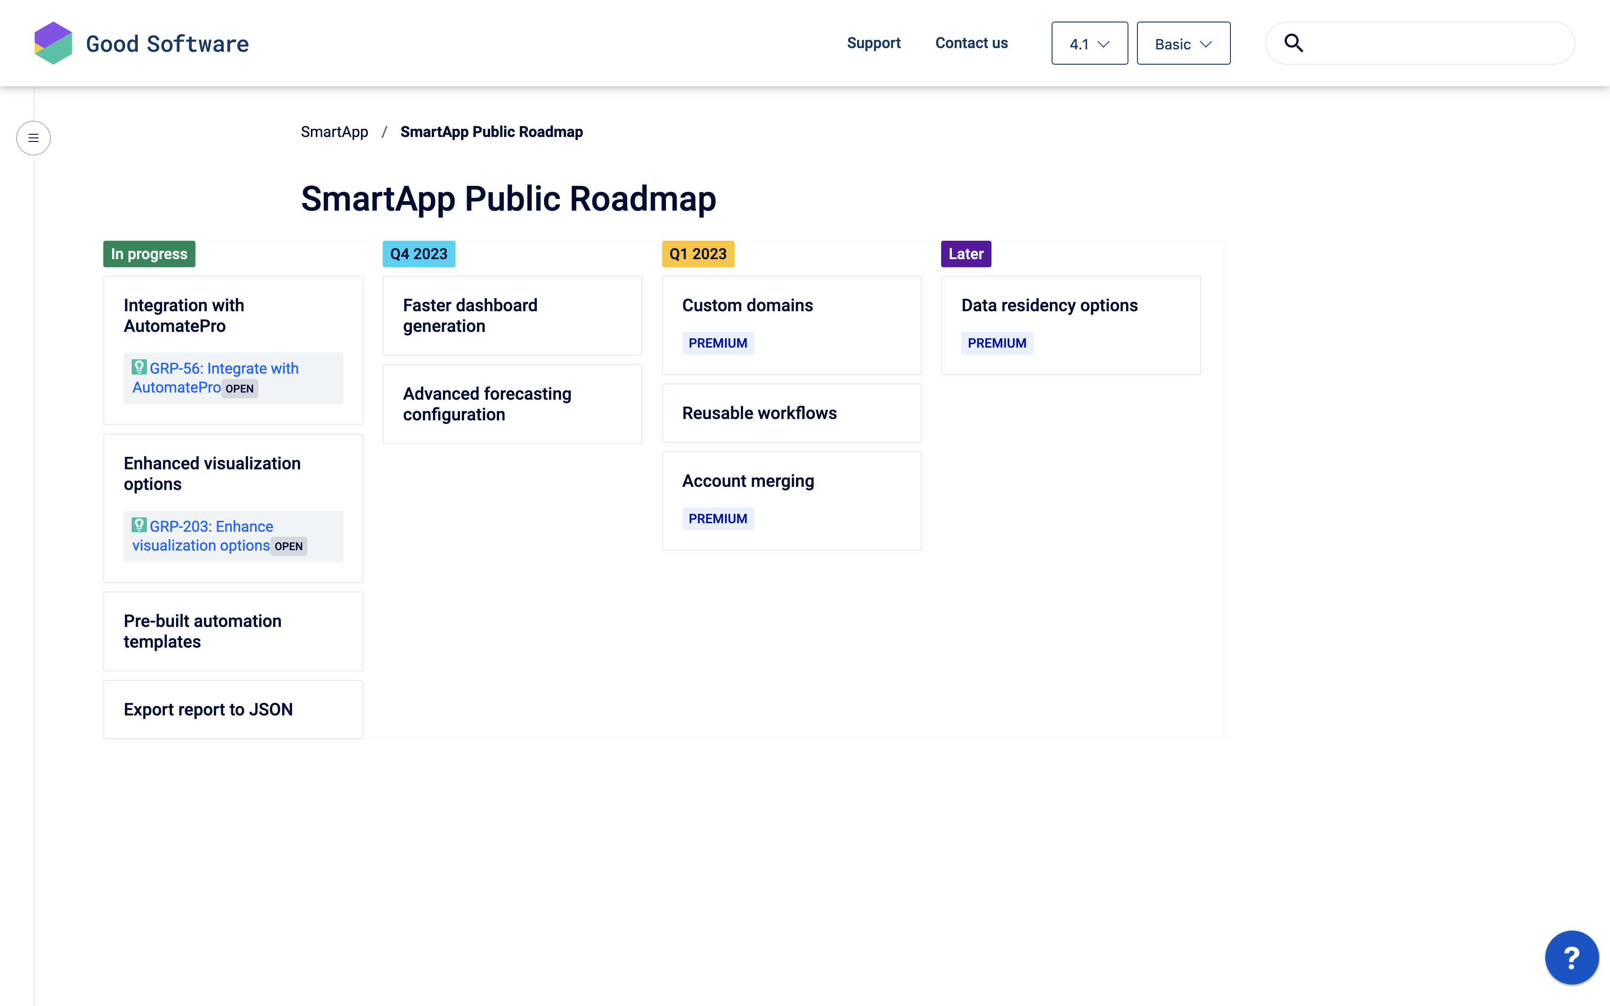Click the GRP-203 lightbulb issue icon
The height and width of the screenshot is (1006, 1610).
click(x=139, y=525)
